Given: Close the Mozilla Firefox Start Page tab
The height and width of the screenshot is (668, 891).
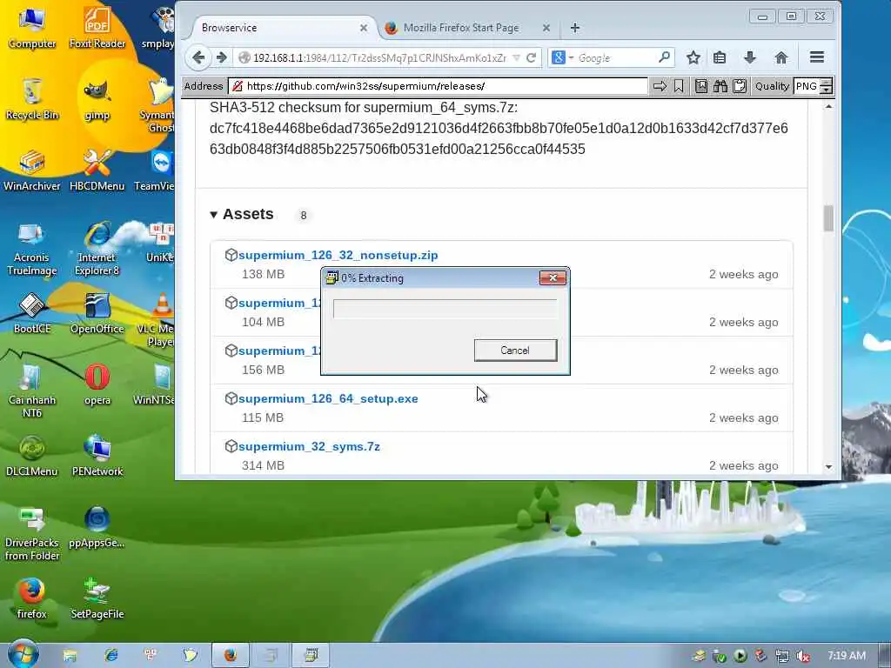Looking at the screenshot, I should click(546, 28).
